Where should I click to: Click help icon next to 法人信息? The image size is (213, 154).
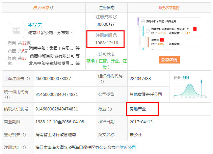point(52,7)
